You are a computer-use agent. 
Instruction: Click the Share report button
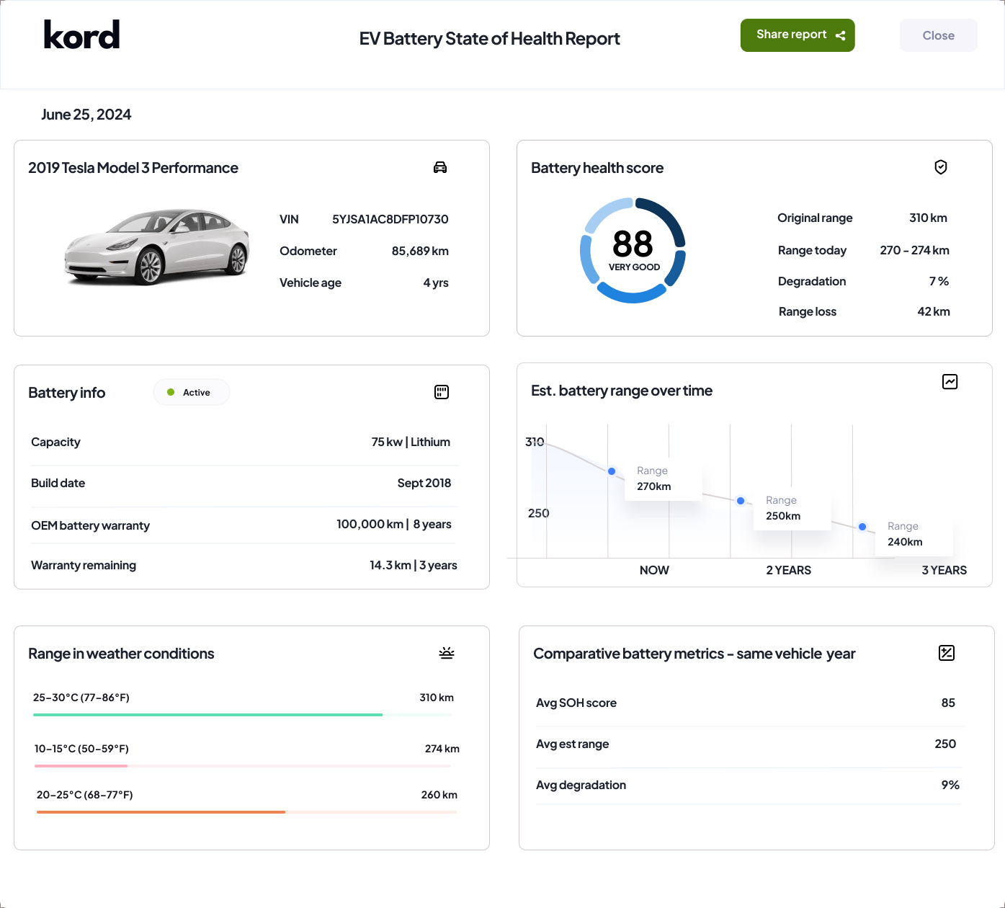coord(798,35)
